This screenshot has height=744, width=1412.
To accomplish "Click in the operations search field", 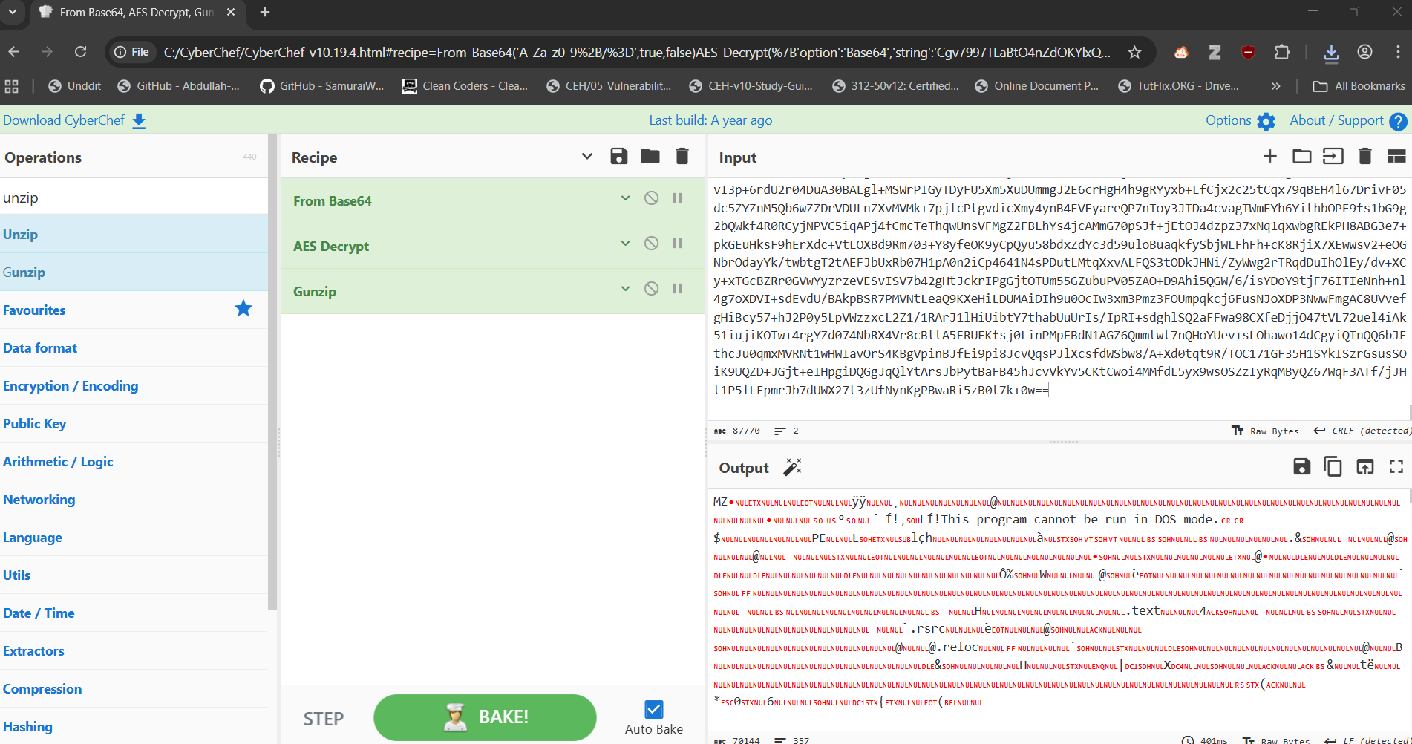I will point(134,198).
